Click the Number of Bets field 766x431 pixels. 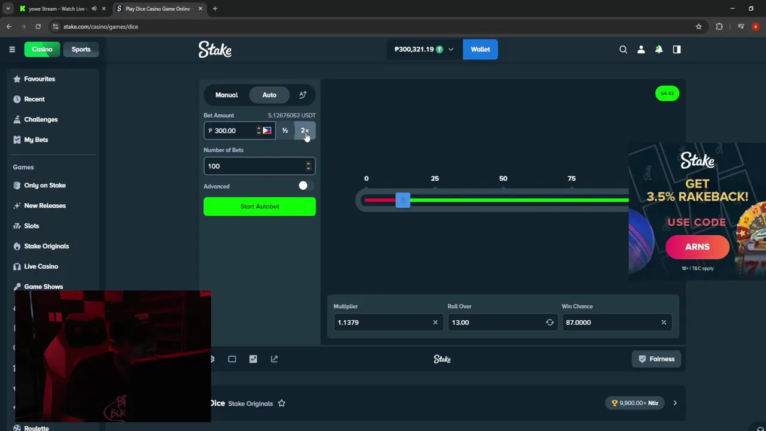pos(259,166)
